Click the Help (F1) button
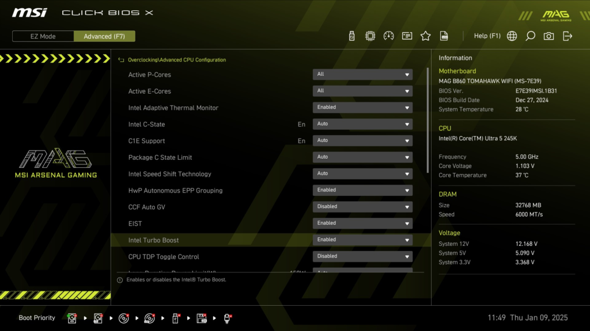This screenshot has width=590, height=331. point(487,36)
